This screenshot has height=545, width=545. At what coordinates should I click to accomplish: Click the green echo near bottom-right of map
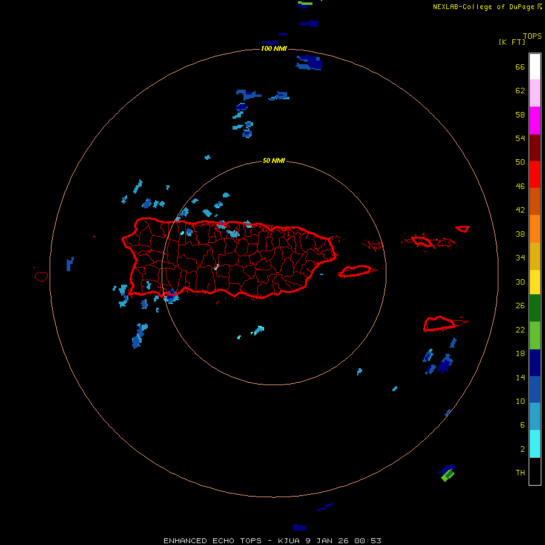tap(448, 475)
